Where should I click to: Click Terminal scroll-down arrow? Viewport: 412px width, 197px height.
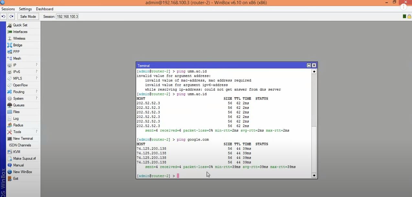coord(314,175)
